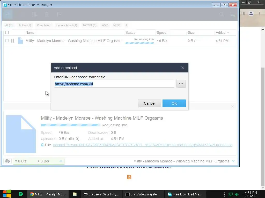Open the hamburger main menu of Free Download Manager
This screenshot has width=265, height=198.
click(233, 14)
